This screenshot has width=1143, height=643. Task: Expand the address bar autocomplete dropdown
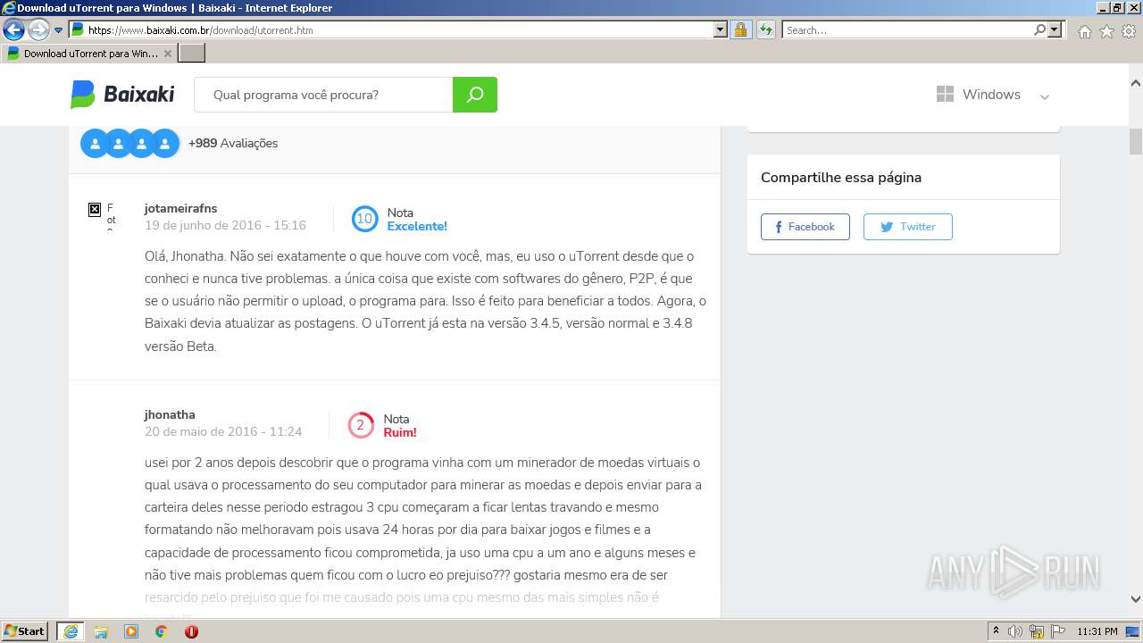coord(721,29)
